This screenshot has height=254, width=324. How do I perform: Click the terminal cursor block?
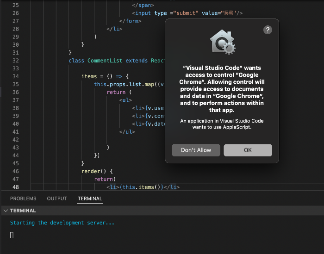[x=12, y=235]
